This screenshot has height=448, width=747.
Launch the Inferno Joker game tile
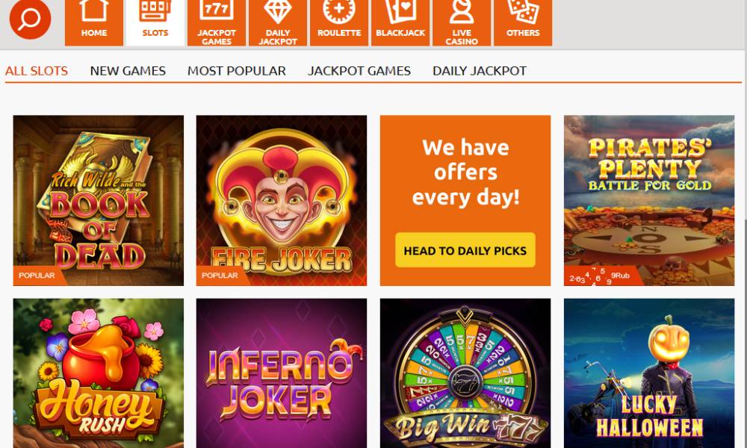pos(282,373)
